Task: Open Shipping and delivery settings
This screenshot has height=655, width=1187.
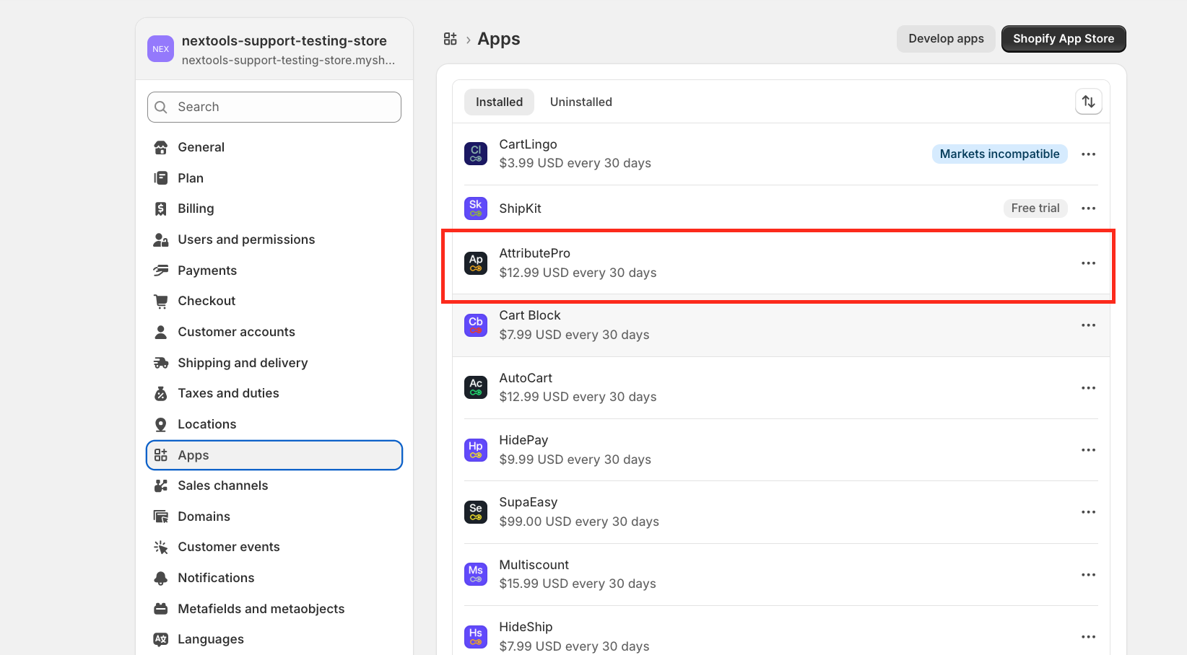Action: [243, 363]
